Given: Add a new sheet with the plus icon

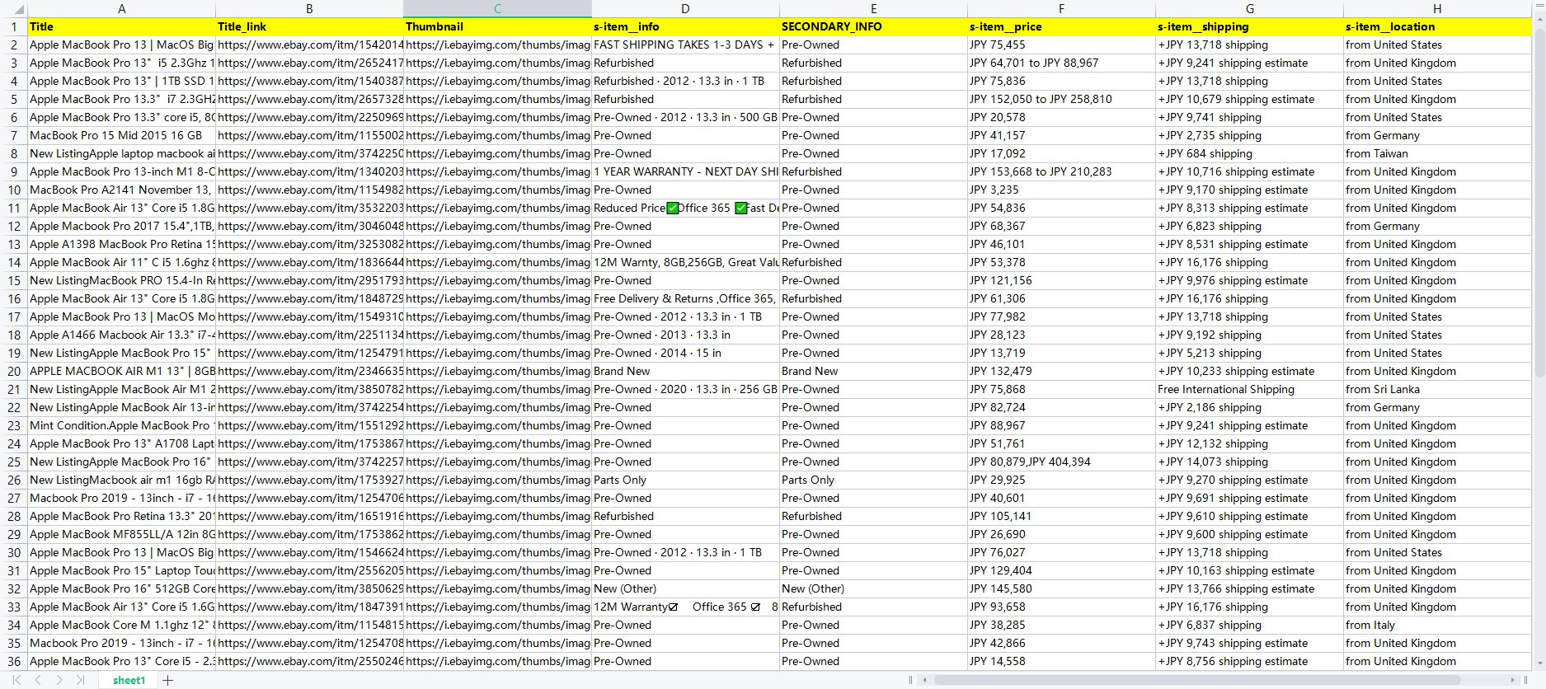Looking at the screenshot, I should [x=168, y=680].
